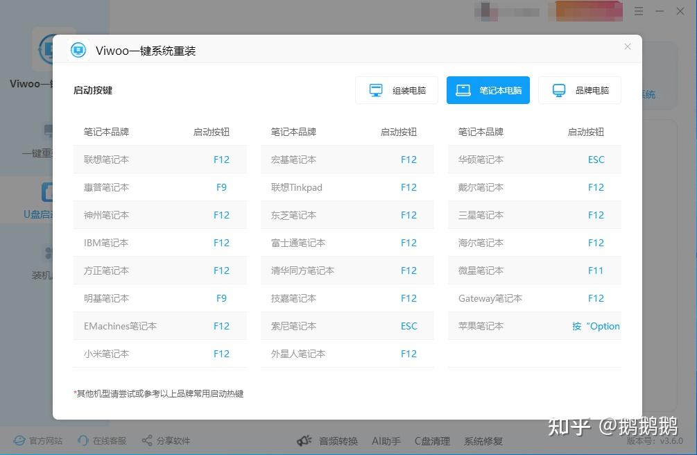
Task: Click the 启动按键 heading text
Action: (x=93, y=90)
